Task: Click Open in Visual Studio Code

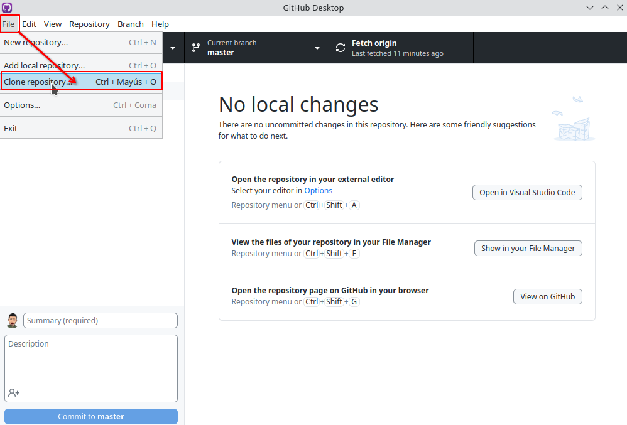Action: pyautogui.click(x=527, y=192)
